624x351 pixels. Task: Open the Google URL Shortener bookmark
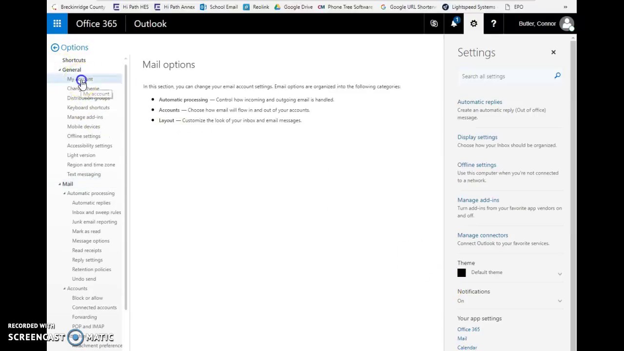(x=408, y=7)
